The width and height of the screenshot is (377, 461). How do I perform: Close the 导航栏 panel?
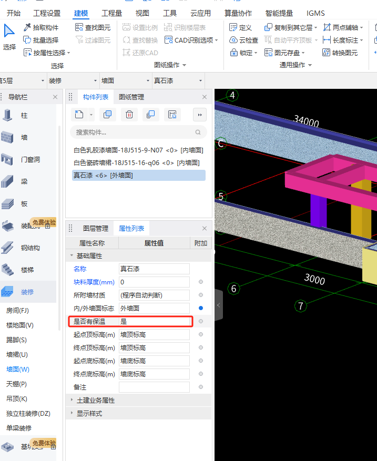pos(55,97)
